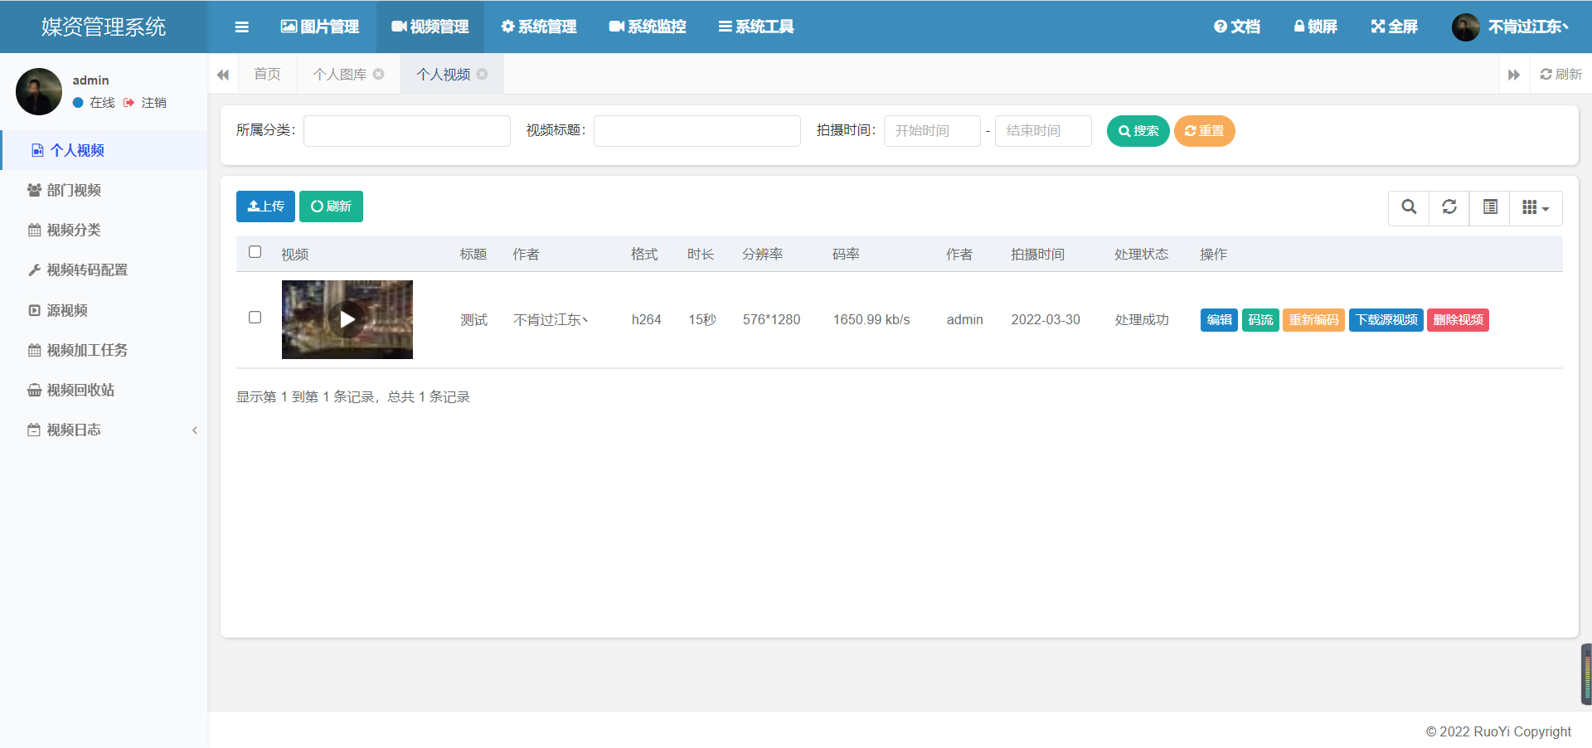Click the 1650.99 kb/s bitrate cell
Screen dimensions: 1592x748
click(x=871, y=320)
